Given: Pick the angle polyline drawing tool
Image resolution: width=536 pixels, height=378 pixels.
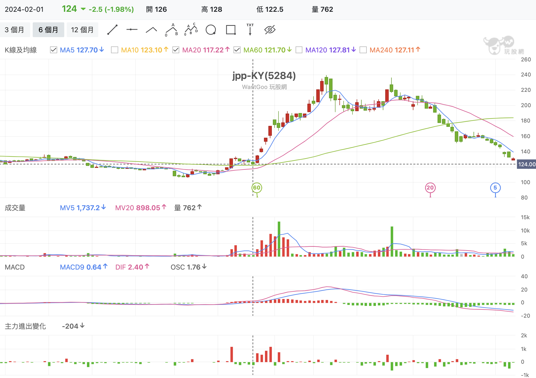Looking at the screenshot, I should (x=151, y=30).
